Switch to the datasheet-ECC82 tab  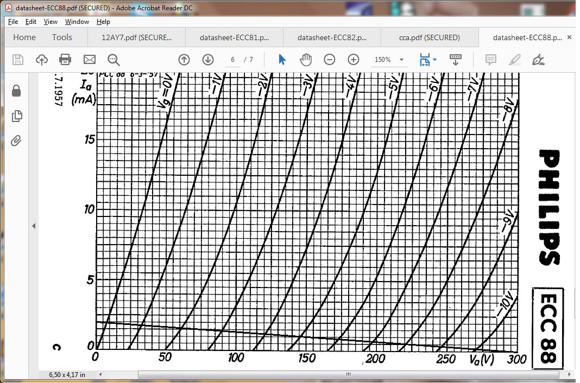(x=332, y=37)
